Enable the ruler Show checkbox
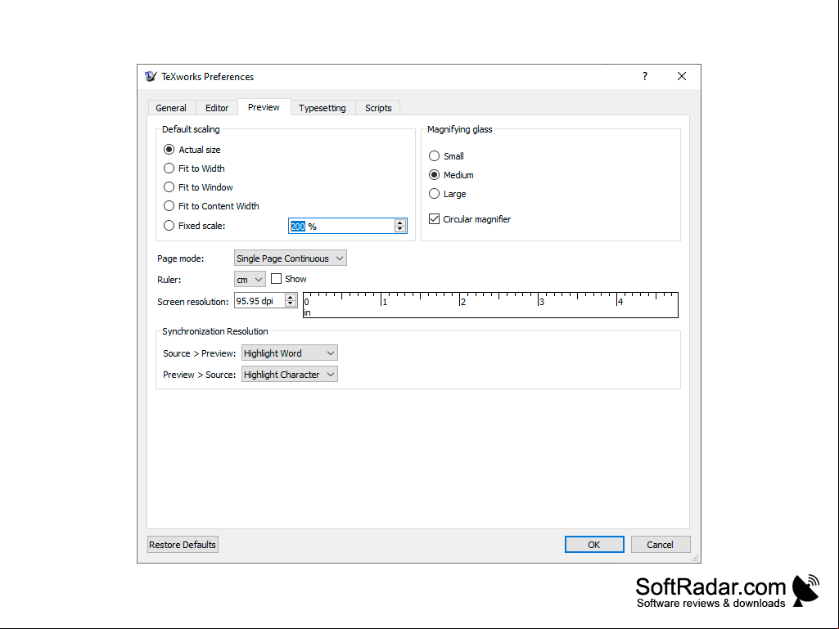This screenshot has height=629, width=839. (x=289, y=279)
